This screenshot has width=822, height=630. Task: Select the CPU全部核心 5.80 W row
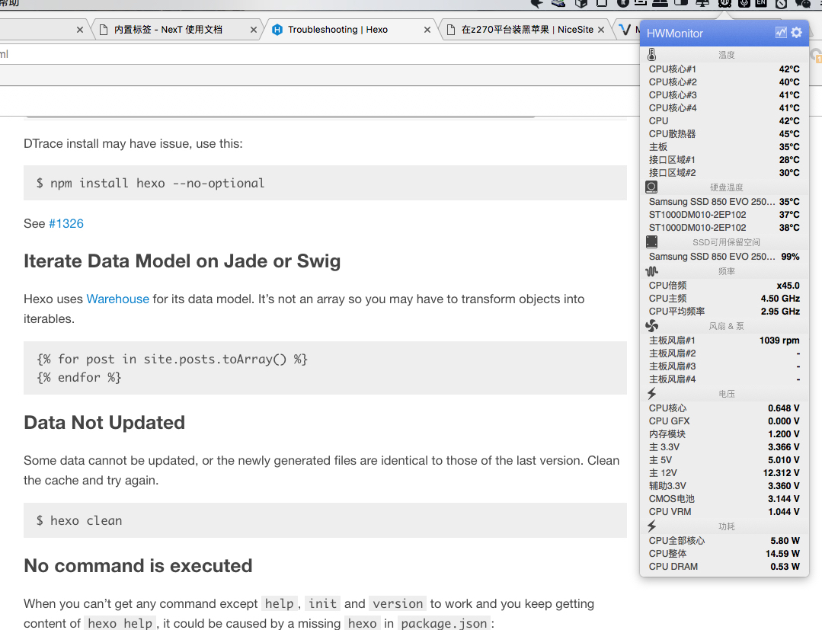(x=724, y=541)
